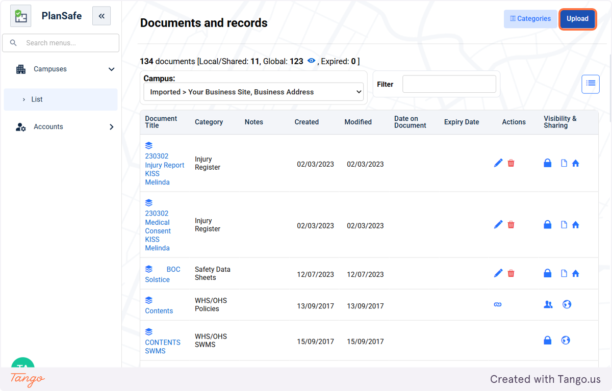The width and height of the screenshot is (612, 391).
Task: Edit the BOC Solstice document
Action: pos(498,273)
